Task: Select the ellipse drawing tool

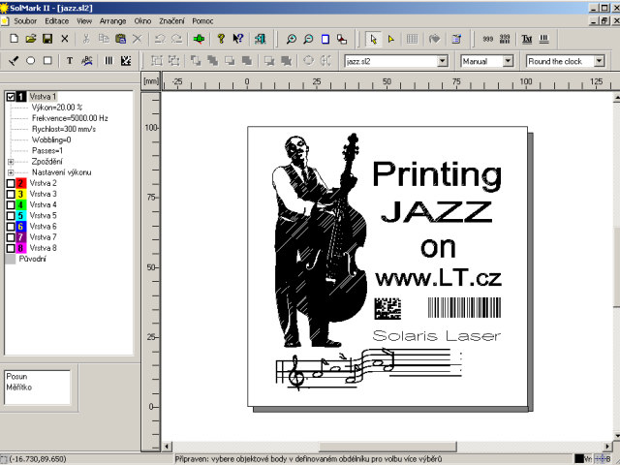Action: pos(30,60)
